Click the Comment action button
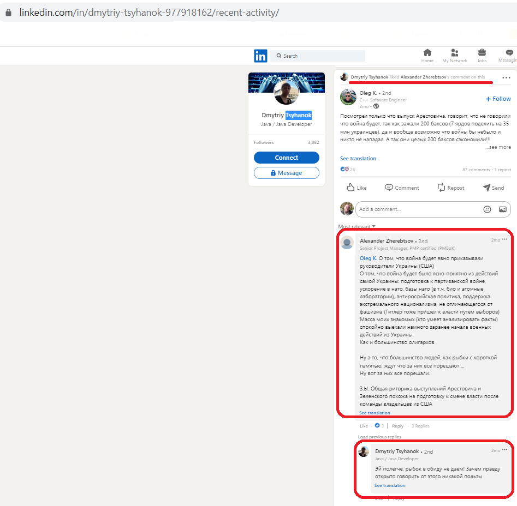 402,188
